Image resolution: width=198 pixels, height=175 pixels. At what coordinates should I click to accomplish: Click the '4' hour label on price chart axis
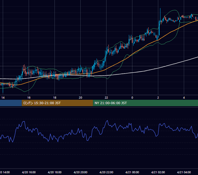[x=184, y=98]
